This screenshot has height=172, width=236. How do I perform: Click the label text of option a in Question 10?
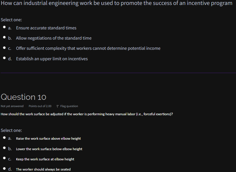click(x=48, y=138)
